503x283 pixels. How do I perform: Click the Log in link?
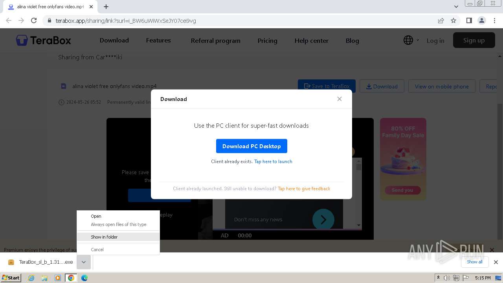tap(435, 40)
